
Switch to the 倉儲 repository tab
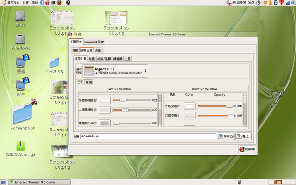98,50
